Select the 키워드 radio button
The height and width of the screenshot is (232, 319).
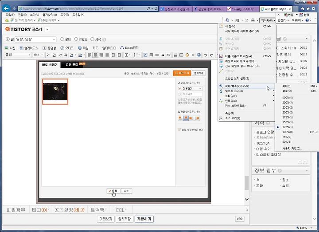pos(76,39)
